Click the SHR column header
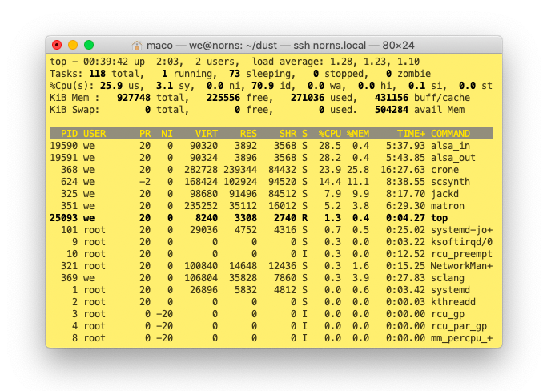The height and width of the screenshot is (391, 555). click(288, 134)
